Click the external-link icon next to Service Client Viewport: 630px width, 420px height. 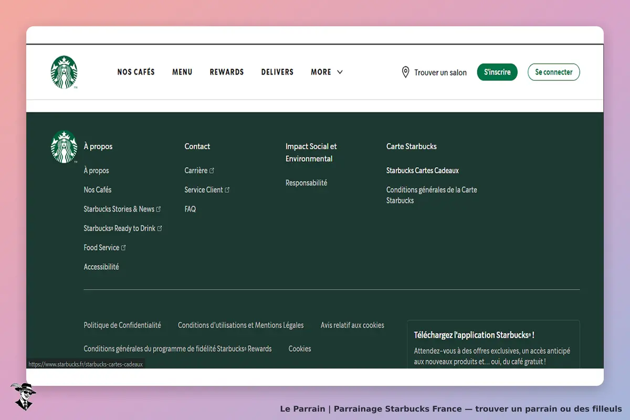point(227,190)
